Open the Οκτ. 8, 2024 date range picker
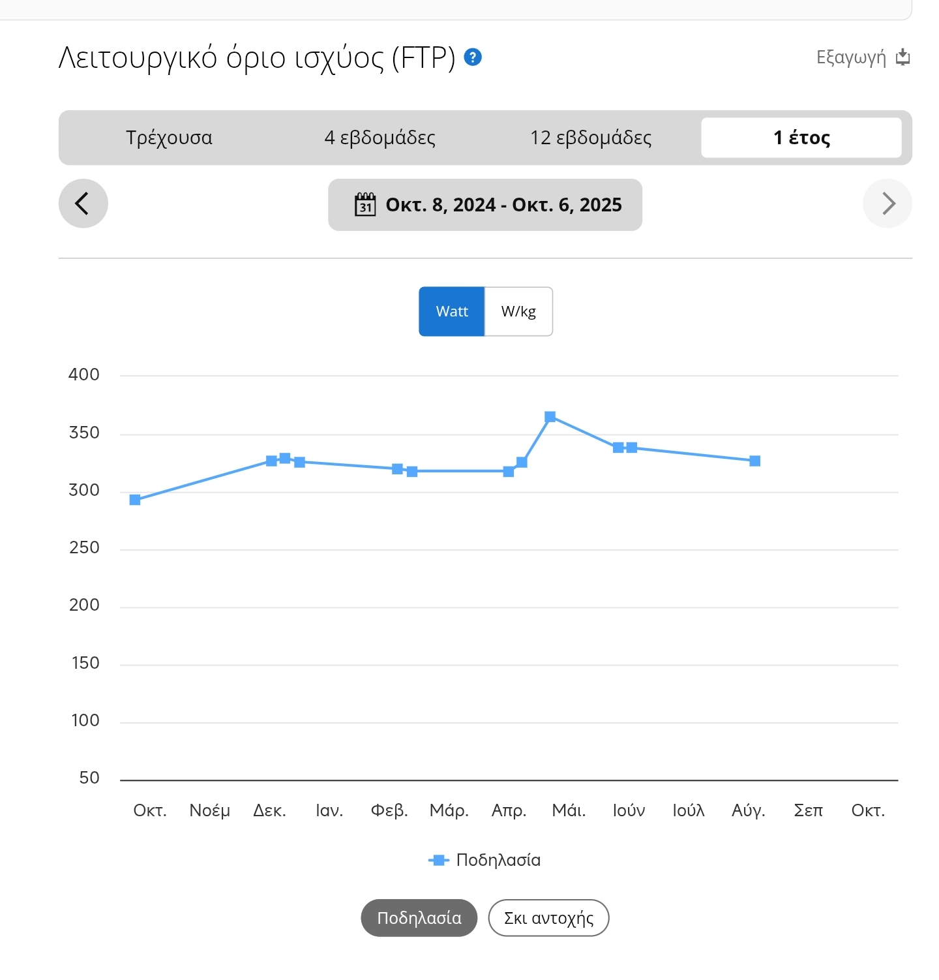This screenshot has width=939, height=980. (503, 205)
